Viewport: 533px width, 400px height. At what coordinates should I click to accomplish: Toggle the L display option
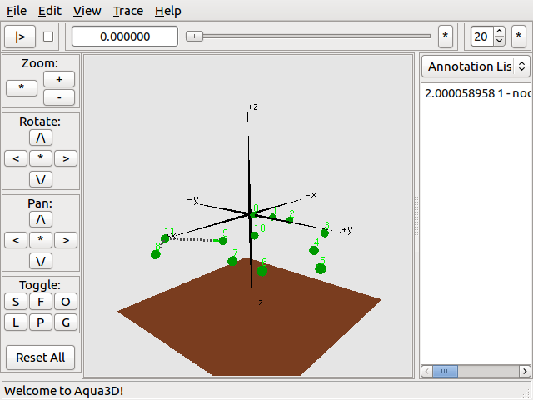pos(16,322)
